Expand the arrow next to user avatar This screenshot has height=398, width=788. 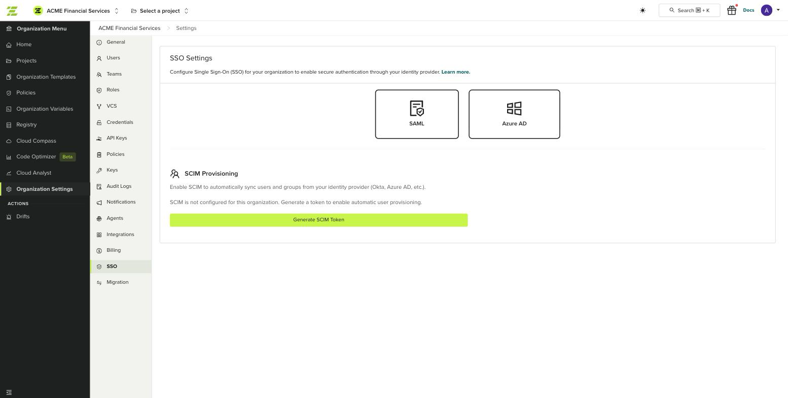click(778, 10)
